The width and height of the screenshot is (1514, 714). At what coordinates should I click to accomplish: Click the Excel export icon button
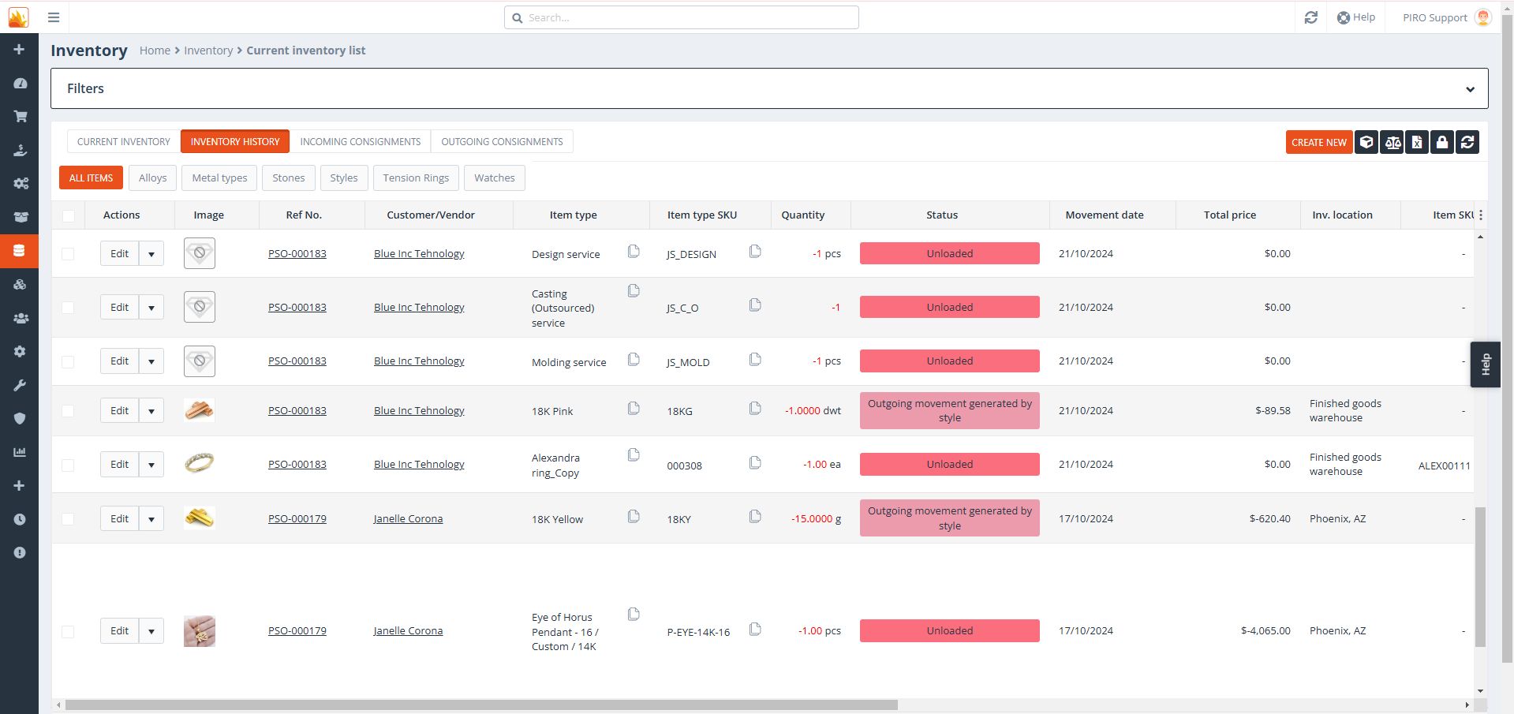1417,142
